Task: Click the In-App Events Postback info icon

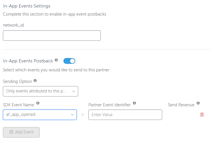Action: point(56,60)
